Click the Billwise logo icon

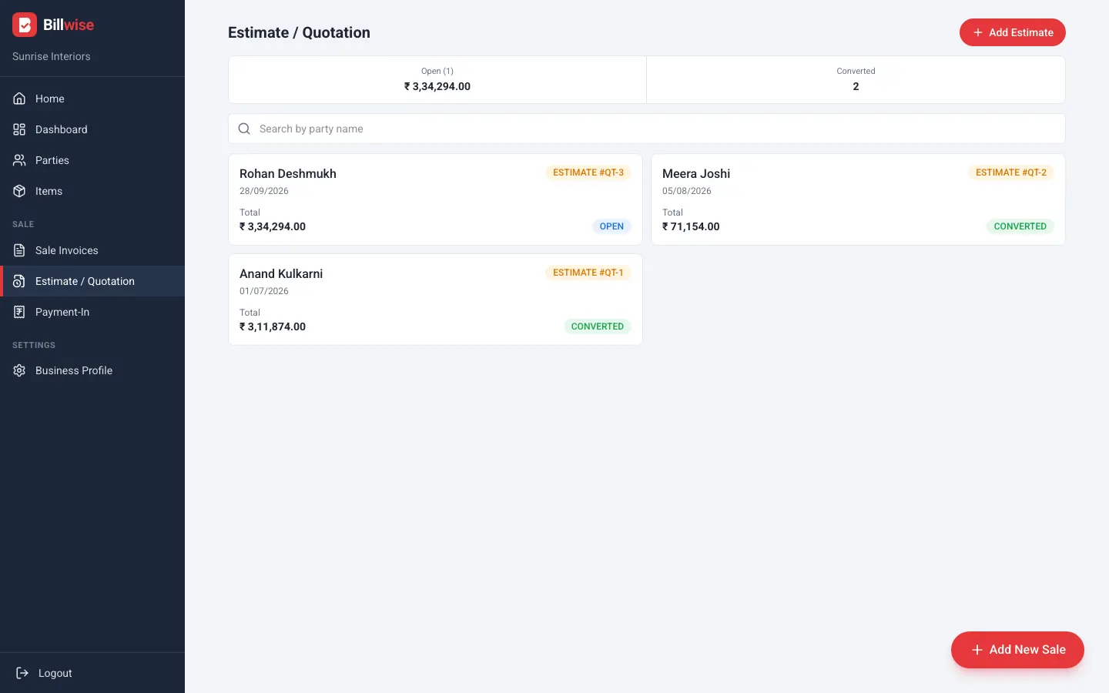click(25, 25)
